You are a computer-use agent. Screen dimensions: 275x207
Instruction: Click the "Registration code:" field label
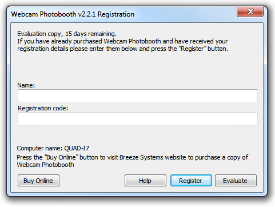click(x=43, y=108)
